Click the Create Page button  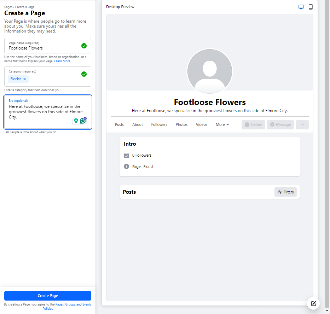coord(47,296)
